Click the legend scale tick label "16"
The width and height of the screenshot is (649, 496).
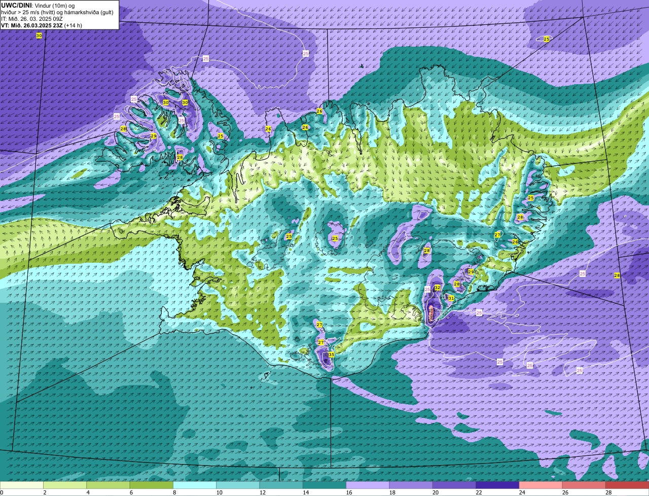click(348, 492)
